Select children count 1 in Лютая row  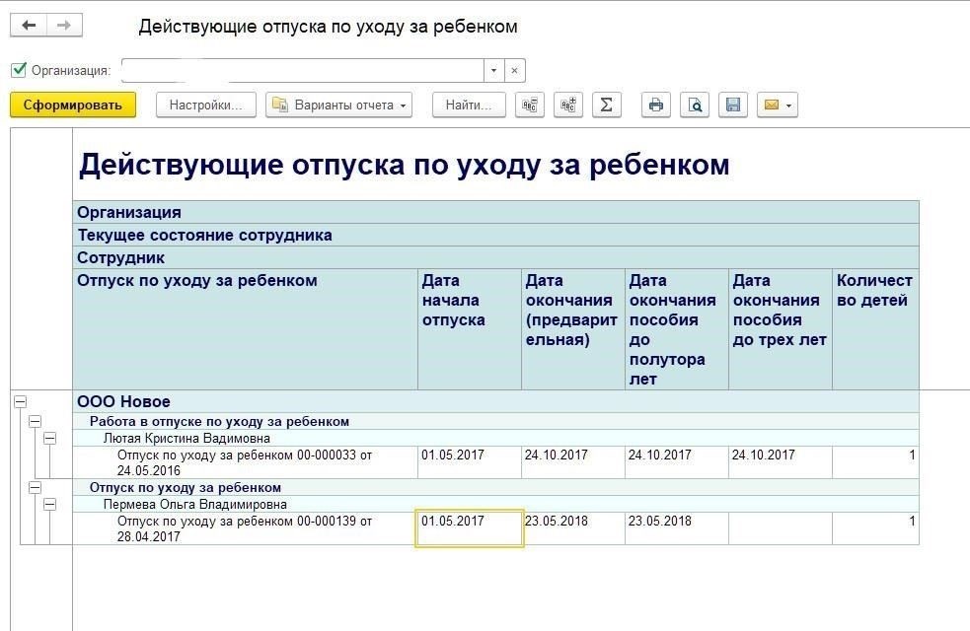(x=875, y=462)
